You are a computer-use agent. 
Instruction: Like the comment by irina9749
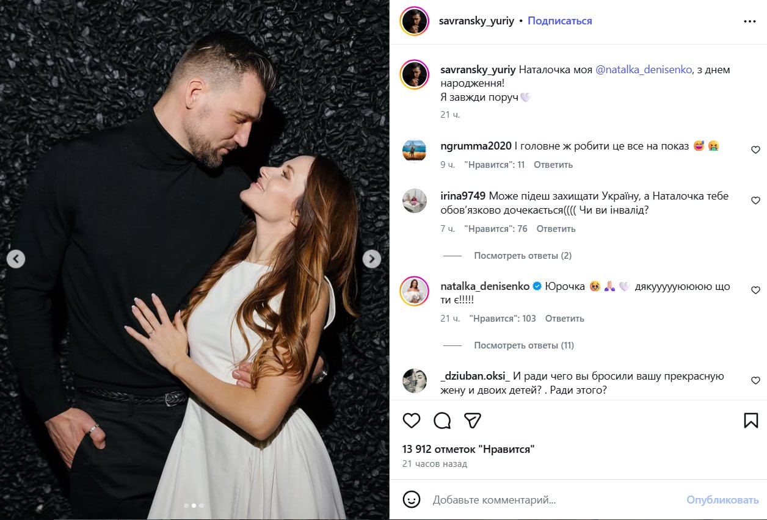pyautogui.click(x=755, y=201)
